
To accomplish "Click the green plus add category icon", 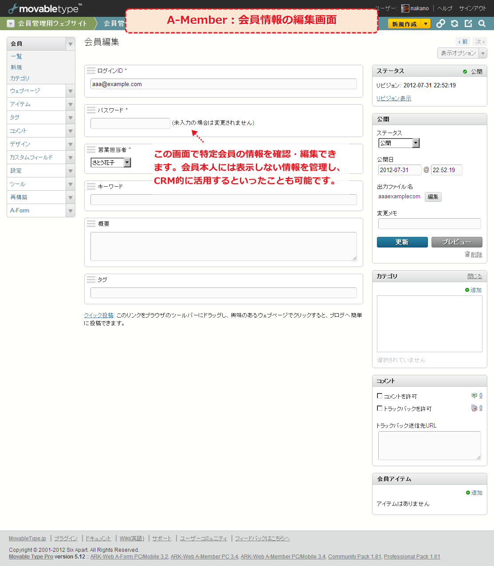I will [x=467, y=290].
